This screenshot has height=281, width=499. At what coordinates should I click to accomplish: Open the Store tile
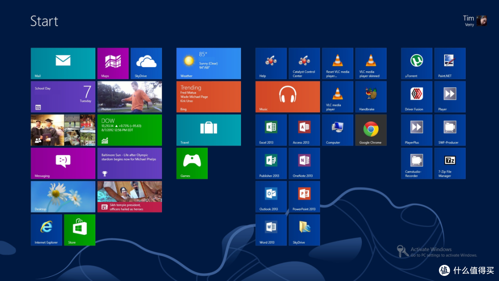pyautogui.click(x=79, y=230)
